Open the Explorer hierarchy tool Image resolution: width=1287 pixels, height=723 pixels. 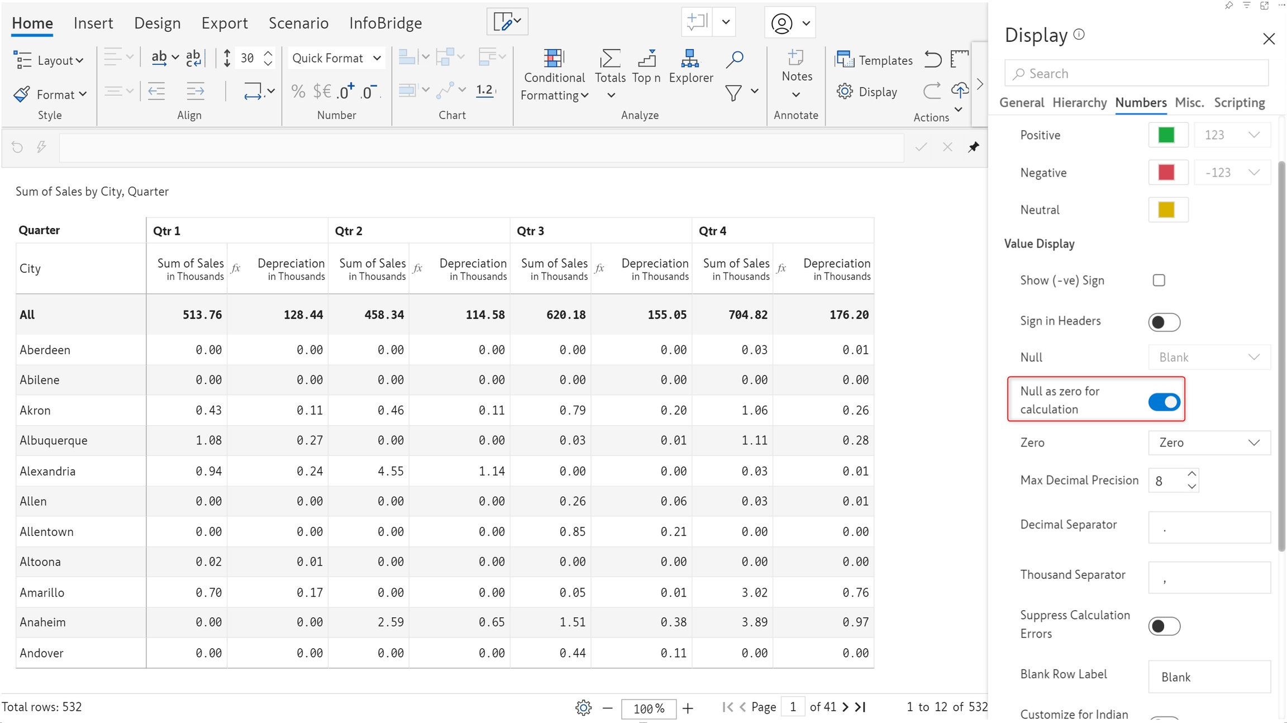point(690,59)
